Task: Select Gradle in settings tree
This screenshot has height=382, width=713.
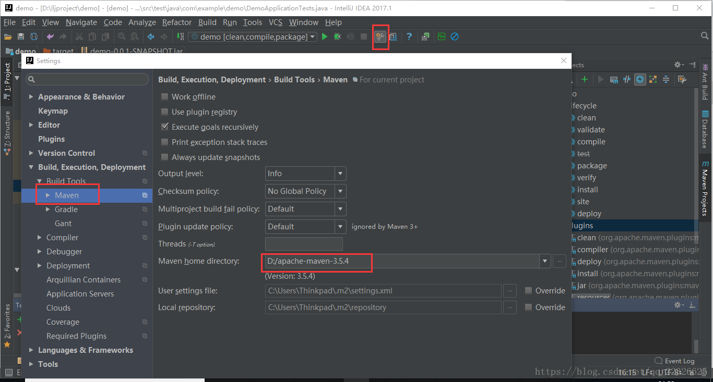Action: pos(66,210)
